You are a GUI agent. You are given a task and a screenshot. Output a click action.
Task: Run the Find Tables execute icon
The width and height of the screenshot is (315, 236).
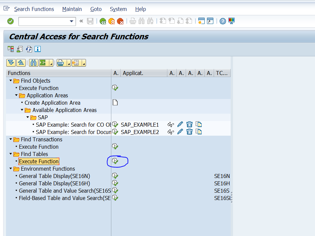115,161
